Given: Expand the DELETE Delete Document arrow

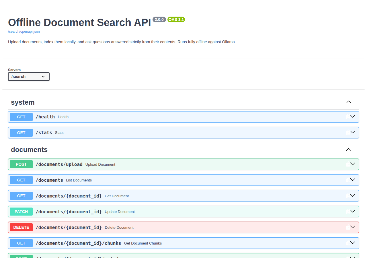Looking at the screenshot, I should click(x=353, y=227).
